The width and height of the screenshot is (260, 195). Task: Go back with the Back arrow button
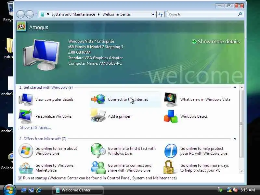point(20,14)
